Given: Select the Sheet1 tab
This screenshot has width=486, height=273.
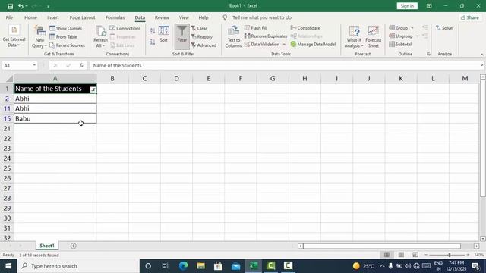Looking at the screenshot, I should coord(47,246).
